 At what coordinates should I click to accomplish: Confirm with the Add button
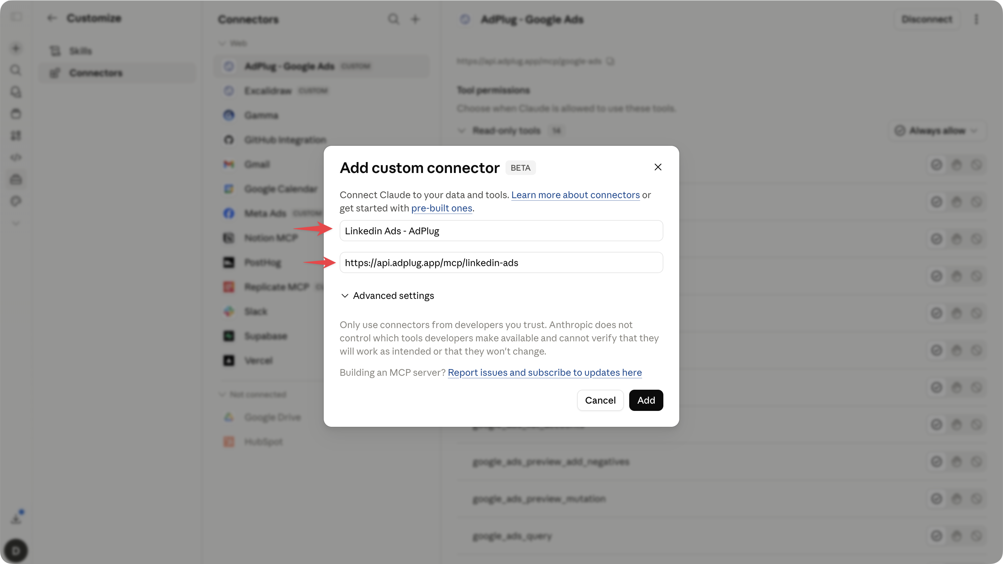(x=645, y=400)
